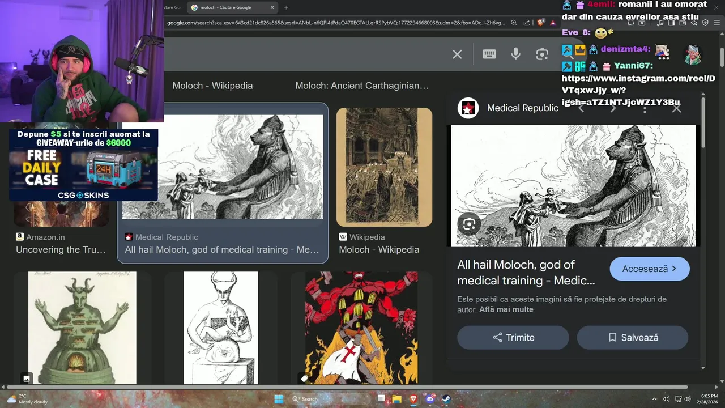
Task: Click the CSGO Skins free daily case banner
Action: point(83,165)
